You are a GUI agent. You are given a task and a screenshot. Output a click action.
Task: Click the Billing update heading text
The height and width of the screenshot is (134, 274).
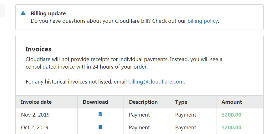48,13
